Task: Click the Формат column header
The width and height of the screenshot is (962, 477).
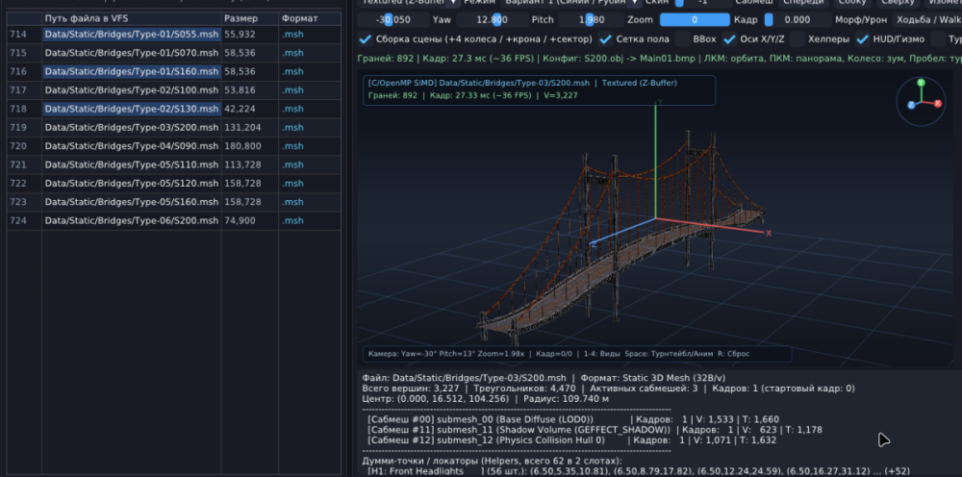Action: (309, 18)
